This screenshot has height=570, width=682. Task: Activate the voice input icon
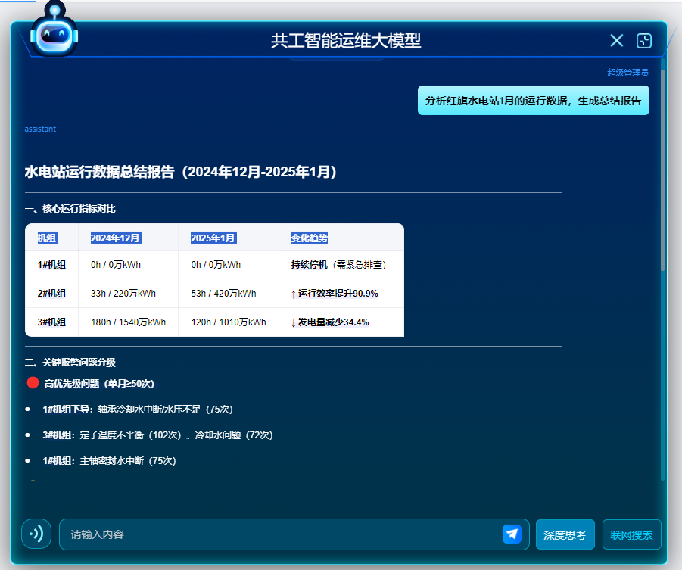(x=36, y=534)
